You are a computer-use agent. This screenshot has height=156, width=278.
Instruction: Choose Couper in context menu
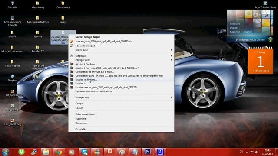point(121,104)
